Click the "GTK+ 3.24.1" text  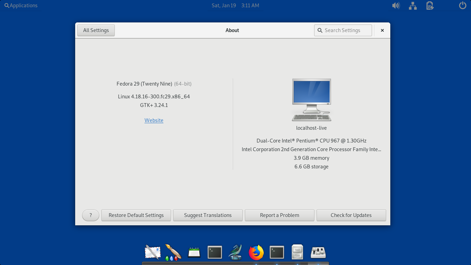pyautogui.click(x=154, y=105)
